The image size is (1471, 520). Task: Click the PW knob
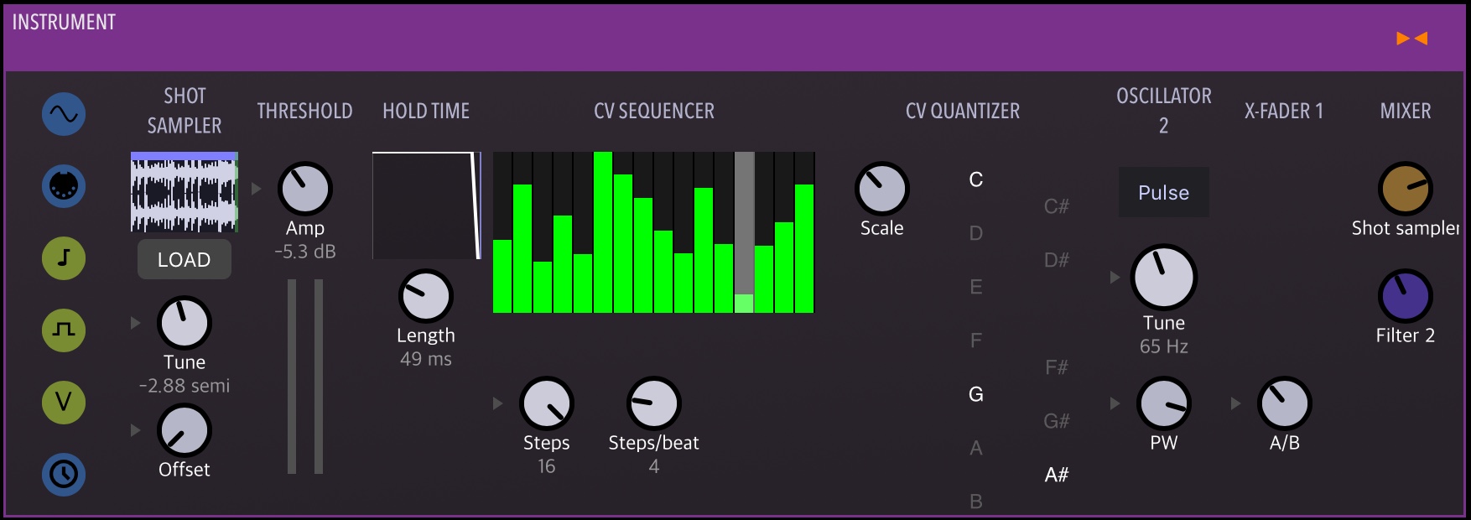pyautogui.click(x=1164, y=403)
